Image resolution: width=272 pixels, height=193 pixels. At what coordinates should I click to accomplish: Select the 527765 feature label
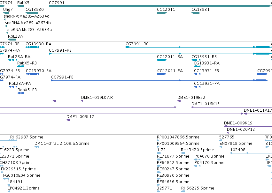tap(227, 137)
